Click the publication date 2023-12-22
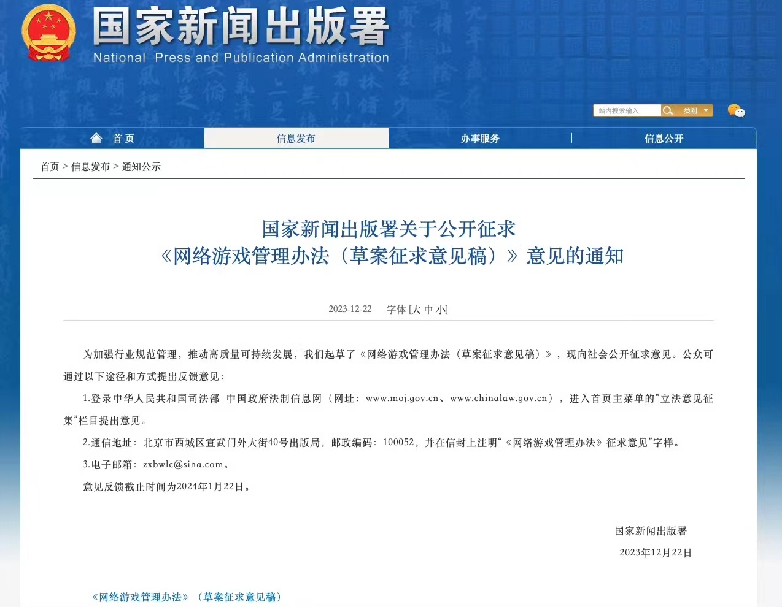782x607 pixels. (350, 310)
